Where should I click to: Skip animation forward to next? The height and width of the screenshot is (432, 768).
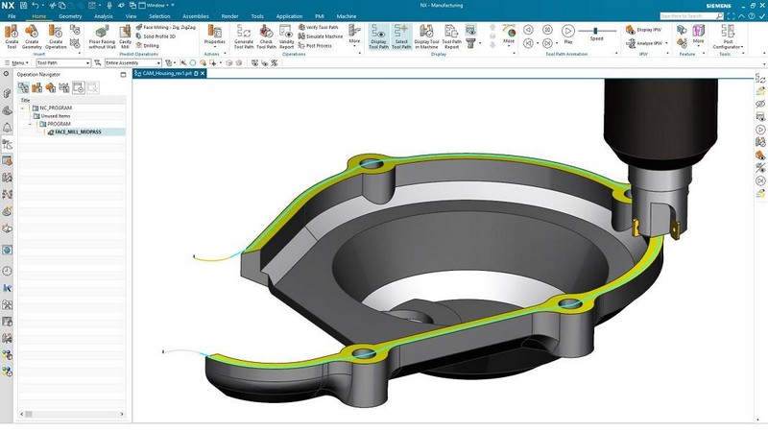(x=547, y=43)
